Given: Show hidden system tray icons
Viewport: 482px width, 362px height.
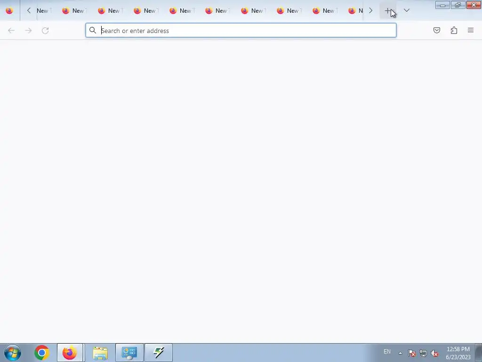Looking at the screenshot, I should [x=400, y=353].
